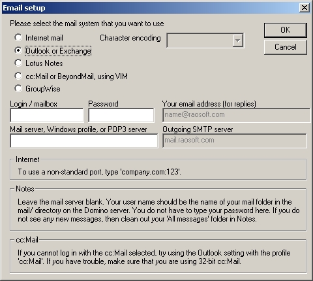Open the Character encoding dropdown arrow
The height and width of the screenshot is (281, 313).
(x=238, y=41)
